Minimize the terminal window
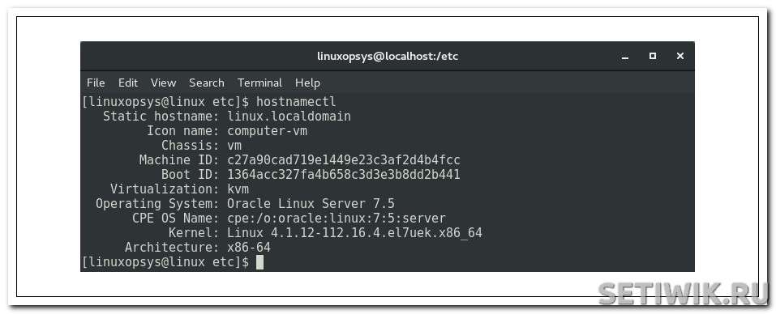 coord(625,57)
